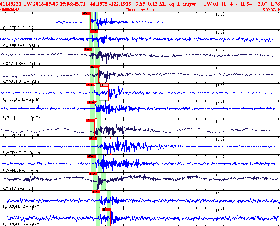
Task: Click the iPd0 pick flag on SEP EHZ
Action: [x=86, y=13]
